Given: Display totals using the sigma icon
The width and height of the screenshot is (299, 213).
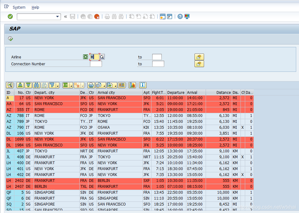Looking at the screenshot, I should click(x=66, y=85).
